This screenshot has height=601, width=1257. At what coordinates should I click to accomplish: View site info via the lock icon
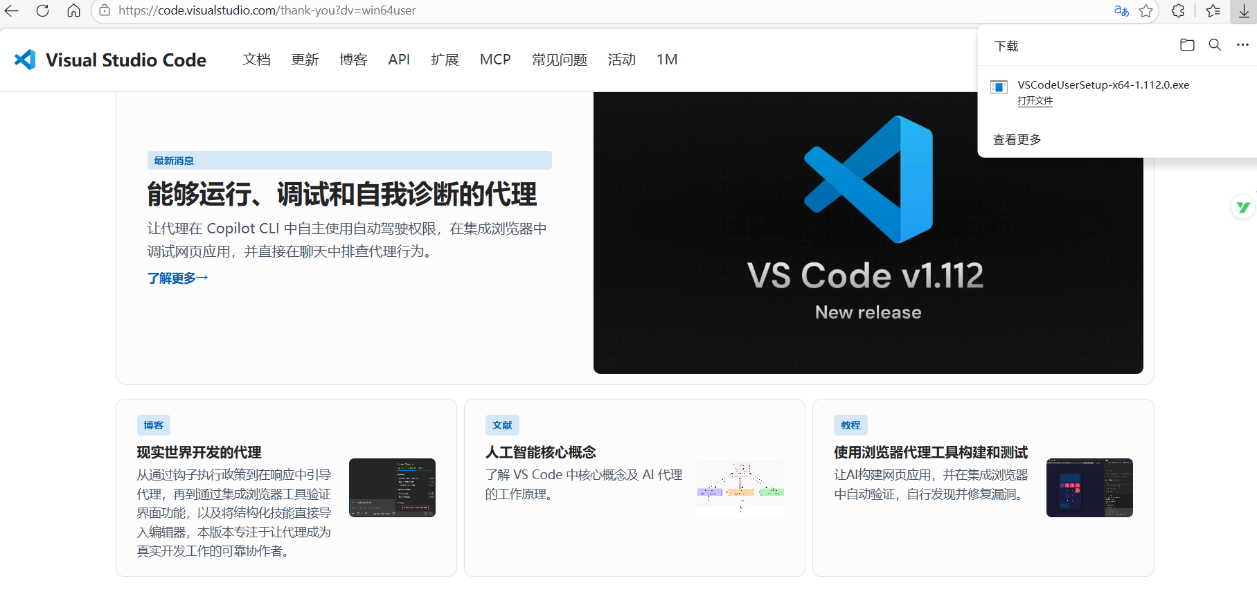[105, 10]
